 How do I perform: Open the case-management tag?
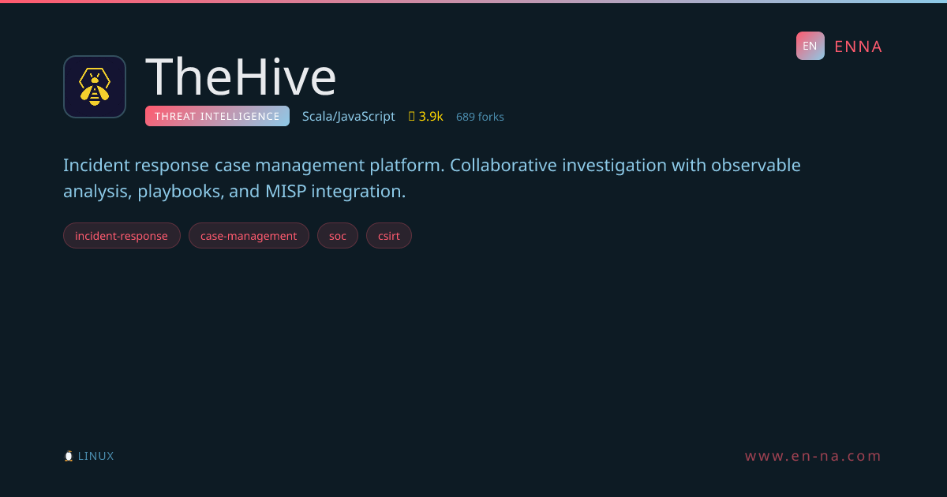249,236
